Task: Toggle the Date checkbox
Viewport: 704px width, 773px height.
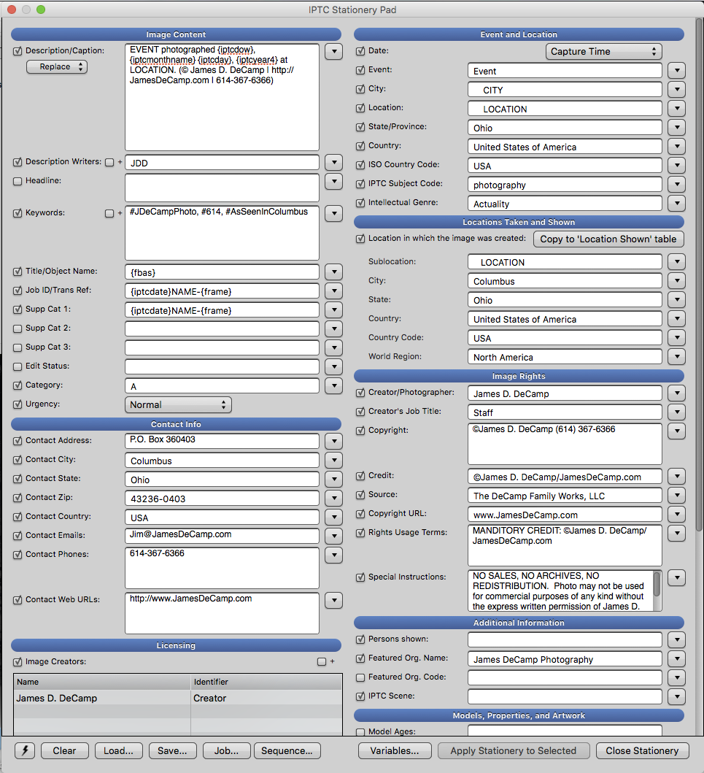Action: tap(360, 51)
